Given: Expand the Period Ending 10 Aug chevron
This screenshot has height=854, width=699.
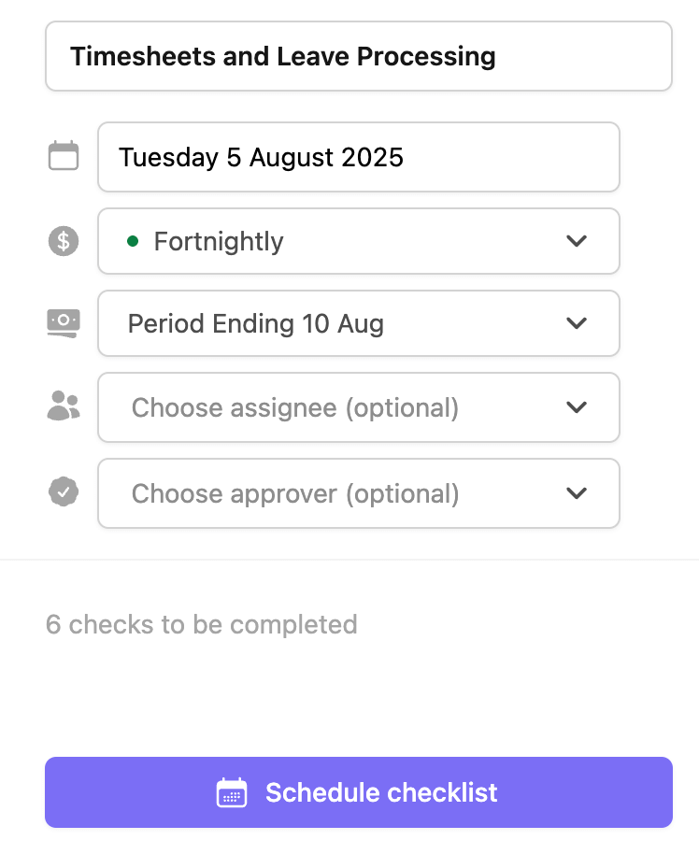Looking at the screenshot, I should pos(577,323).
